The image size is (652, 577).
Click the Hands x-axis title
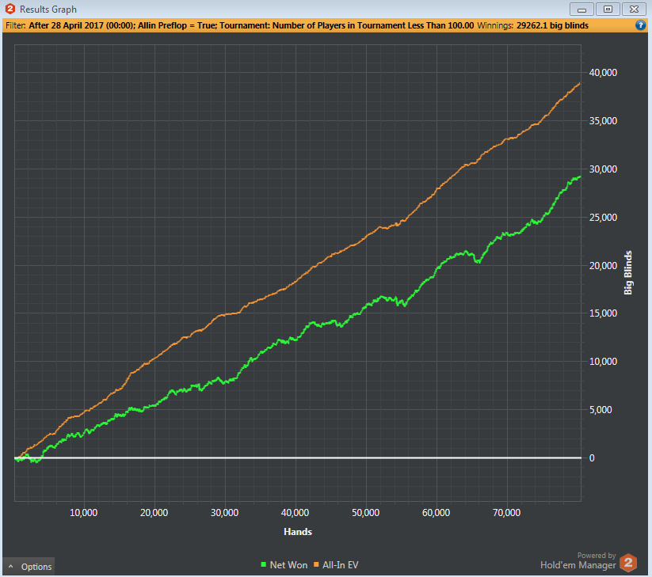[298, 532]
